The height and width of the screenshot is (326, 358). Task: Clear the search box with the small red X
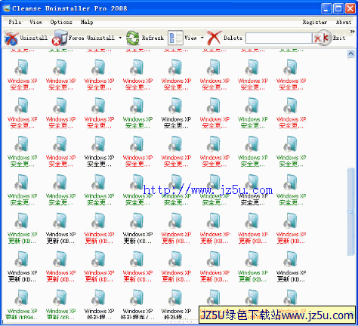(x=317, y=38)
